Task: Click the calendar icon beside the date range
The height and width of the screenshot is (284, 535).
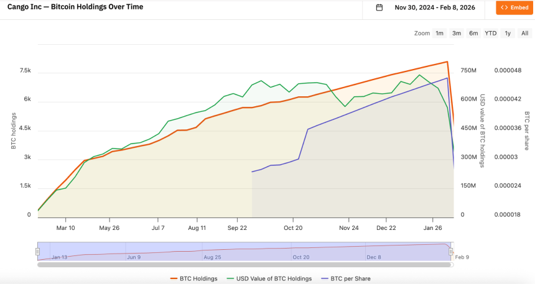Action: (x=379, y=7)
